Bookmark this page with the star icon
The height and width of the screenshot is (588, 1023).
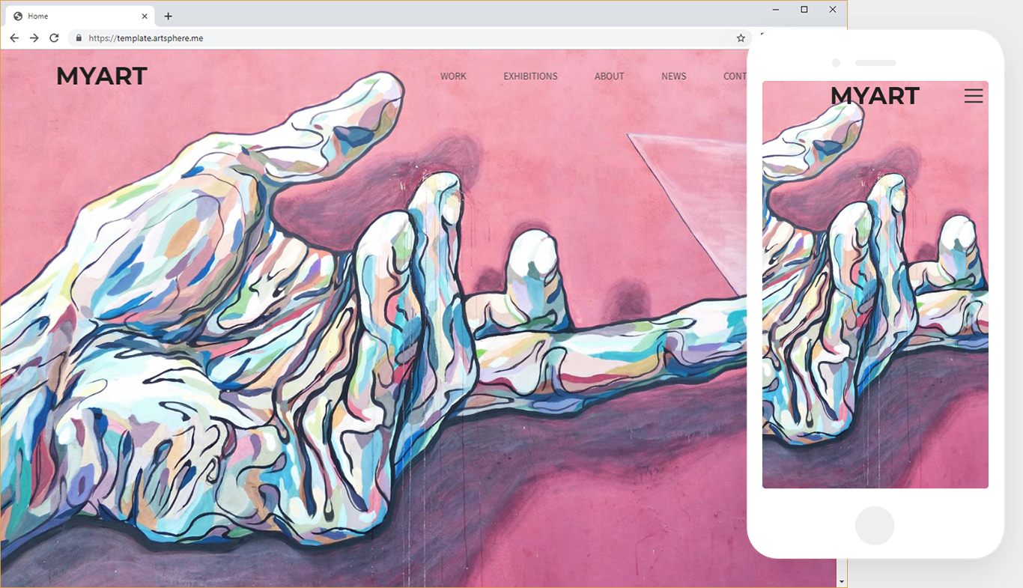tap(741, 38)
